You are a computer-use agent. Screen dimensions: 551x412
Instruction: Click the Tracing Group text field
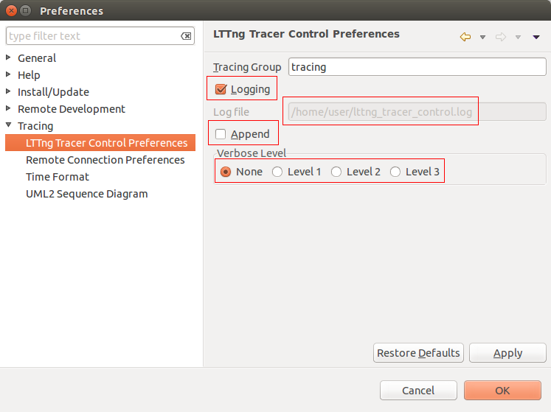coord(417,67)
